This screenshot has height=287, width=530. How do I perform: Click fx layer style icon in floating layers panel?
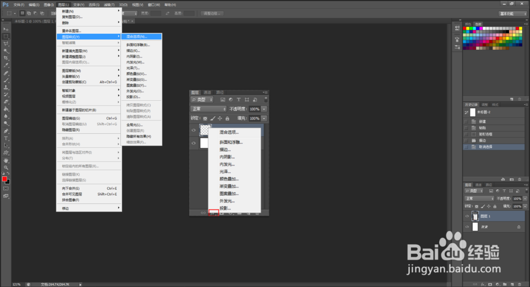(213, 213)
